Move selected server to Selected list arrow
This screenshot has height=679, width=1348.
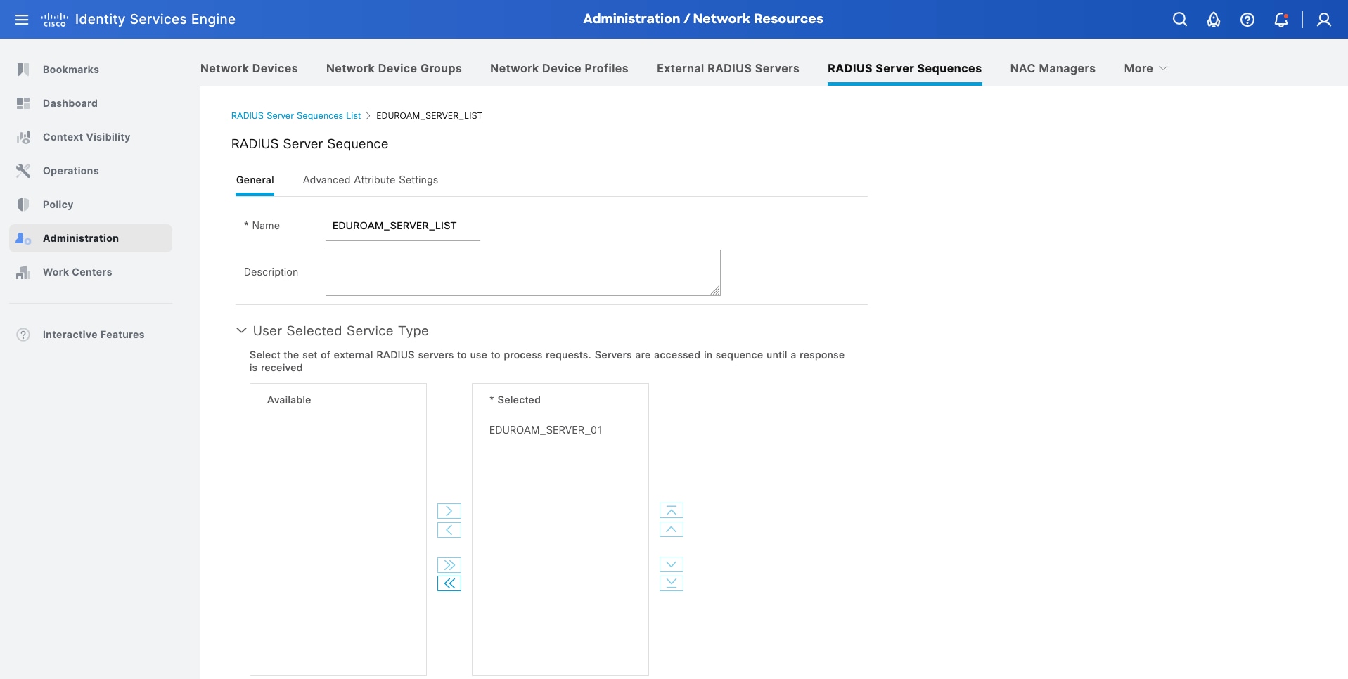[449, 511]
